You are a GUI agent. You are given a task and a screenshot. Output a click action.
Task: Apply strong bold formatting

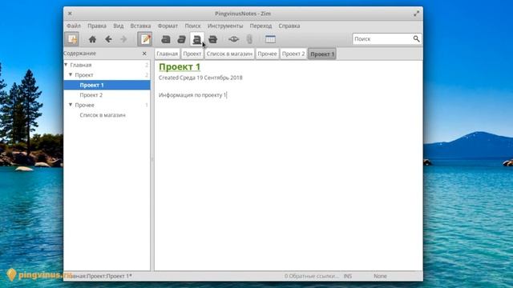(166, 39)
